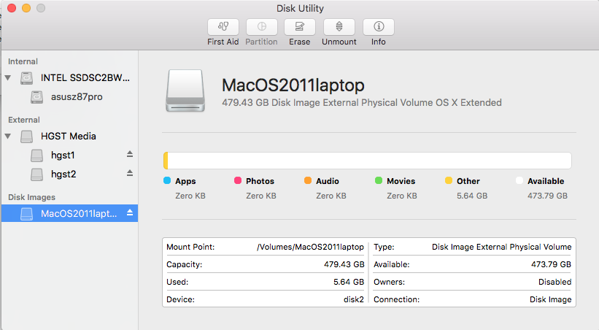Eject the MacOS2011laptop disk image

pos(130,212)
